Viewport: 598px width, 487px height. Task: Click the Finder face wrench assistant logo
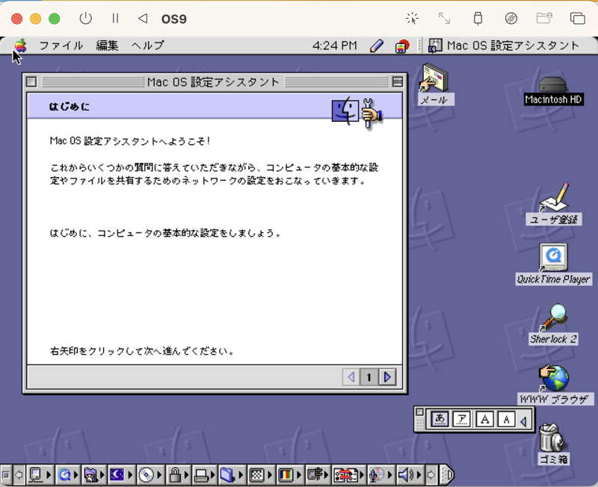(x=357, y=112)
